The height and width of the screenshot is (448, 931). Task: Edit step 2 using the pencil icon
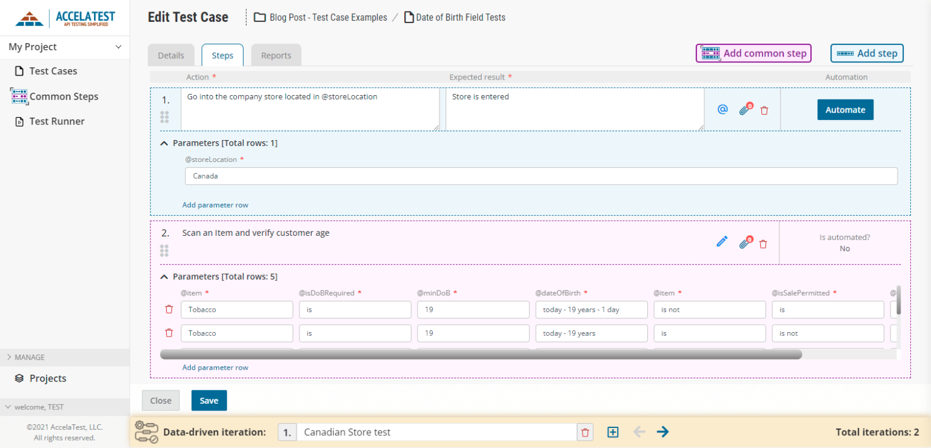pos(722,241)
